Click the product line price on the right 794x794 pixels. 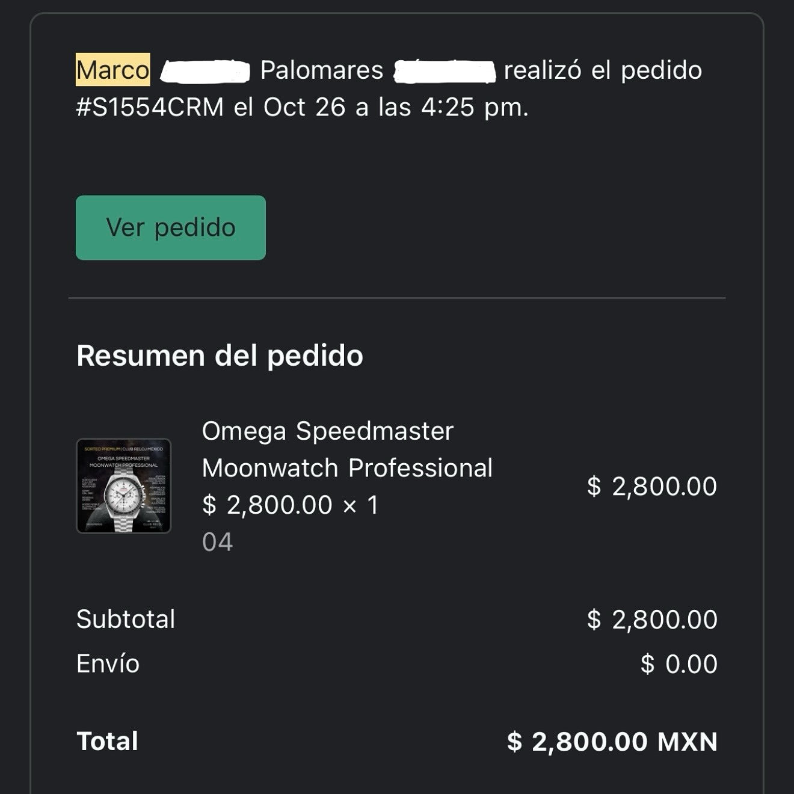click(652, 486)
